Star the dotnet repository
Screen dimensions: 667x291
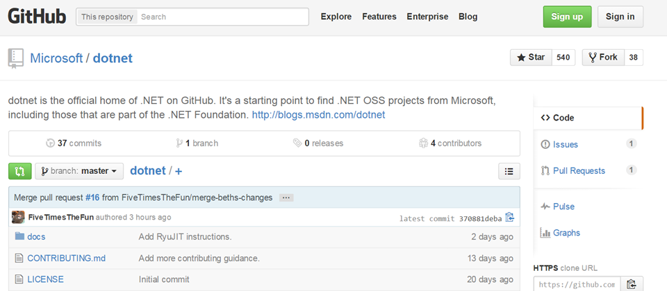point(531,58)
